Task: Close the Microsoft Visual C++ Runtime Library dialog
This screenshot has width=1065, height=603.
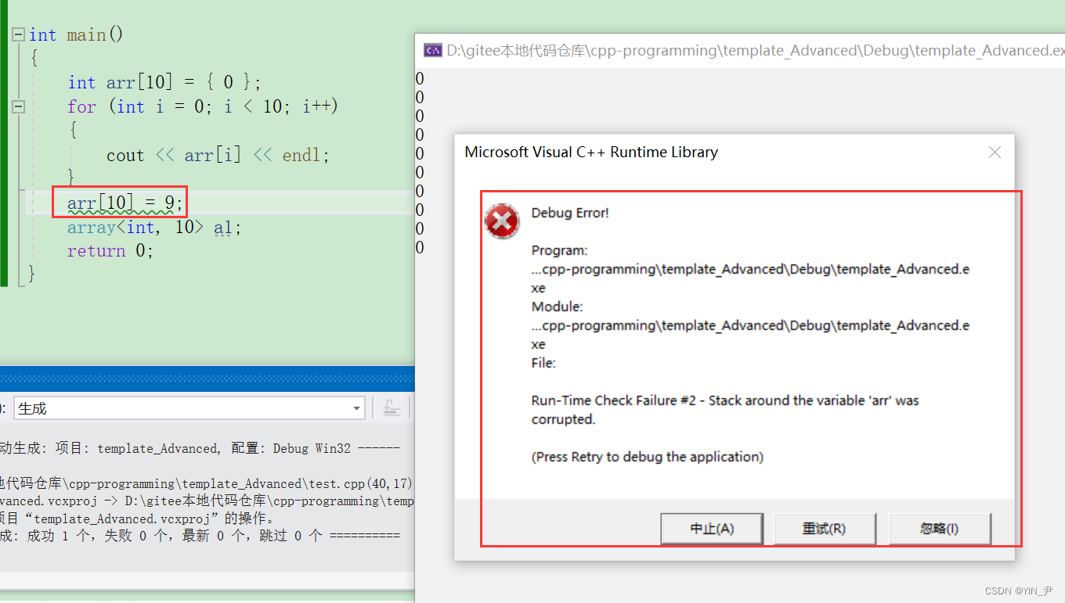Action: (x=995, y=153)
